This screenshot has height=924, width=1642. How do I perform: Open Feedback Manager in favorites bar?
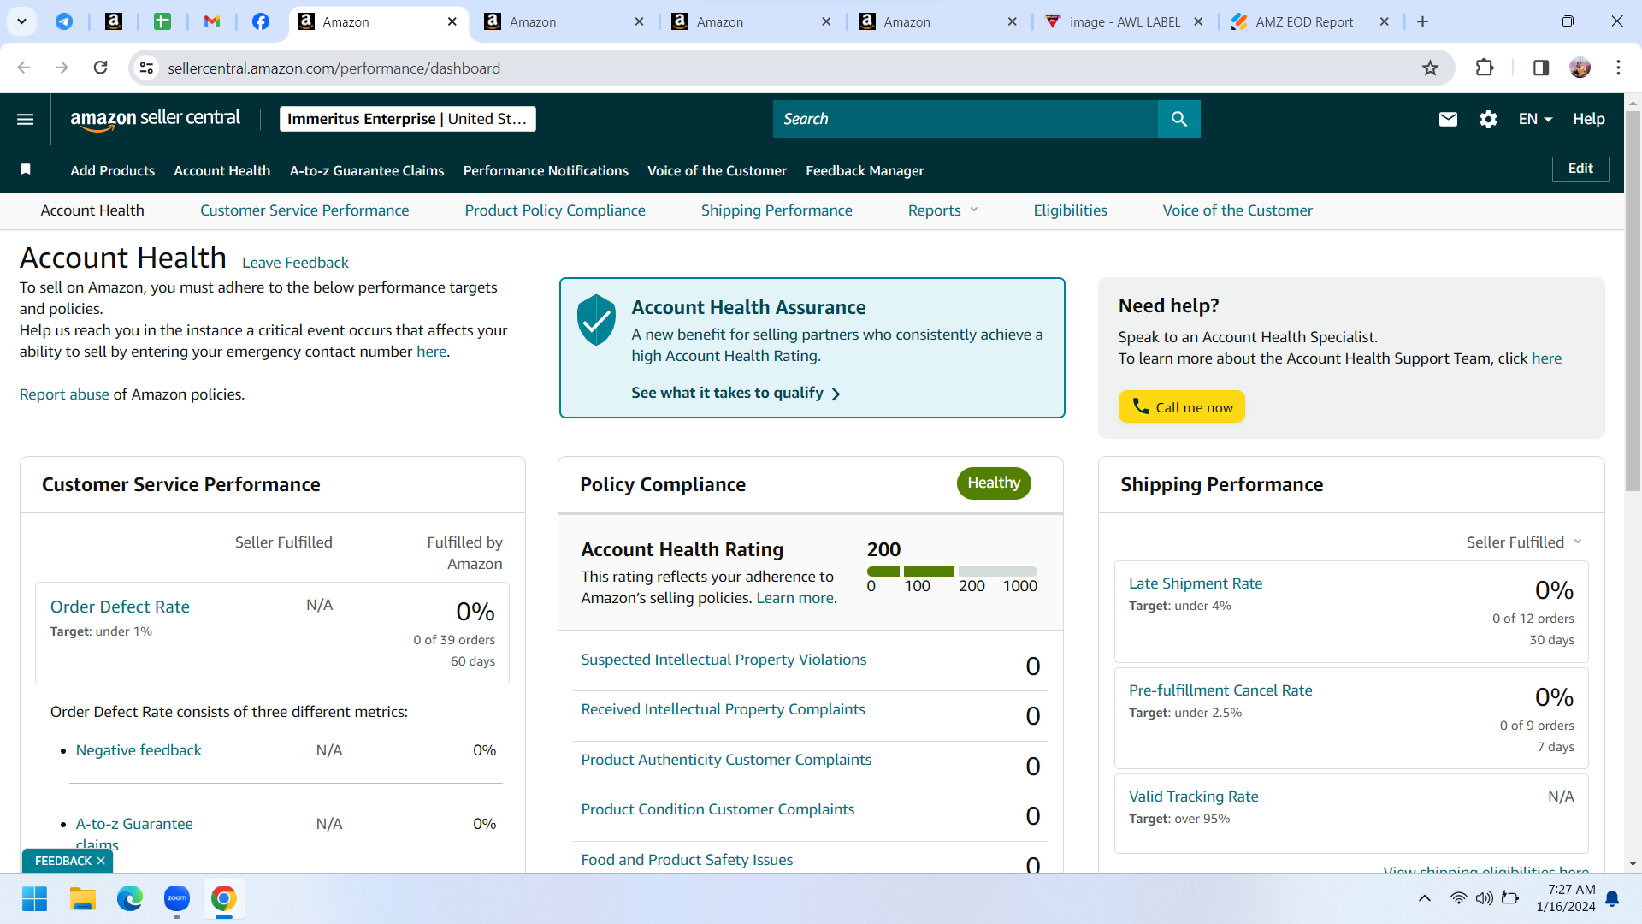(865, 170)
